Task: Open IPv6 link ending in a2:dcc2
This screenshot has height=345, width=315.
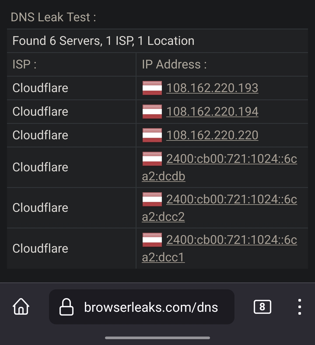Action: click(219, 208)
